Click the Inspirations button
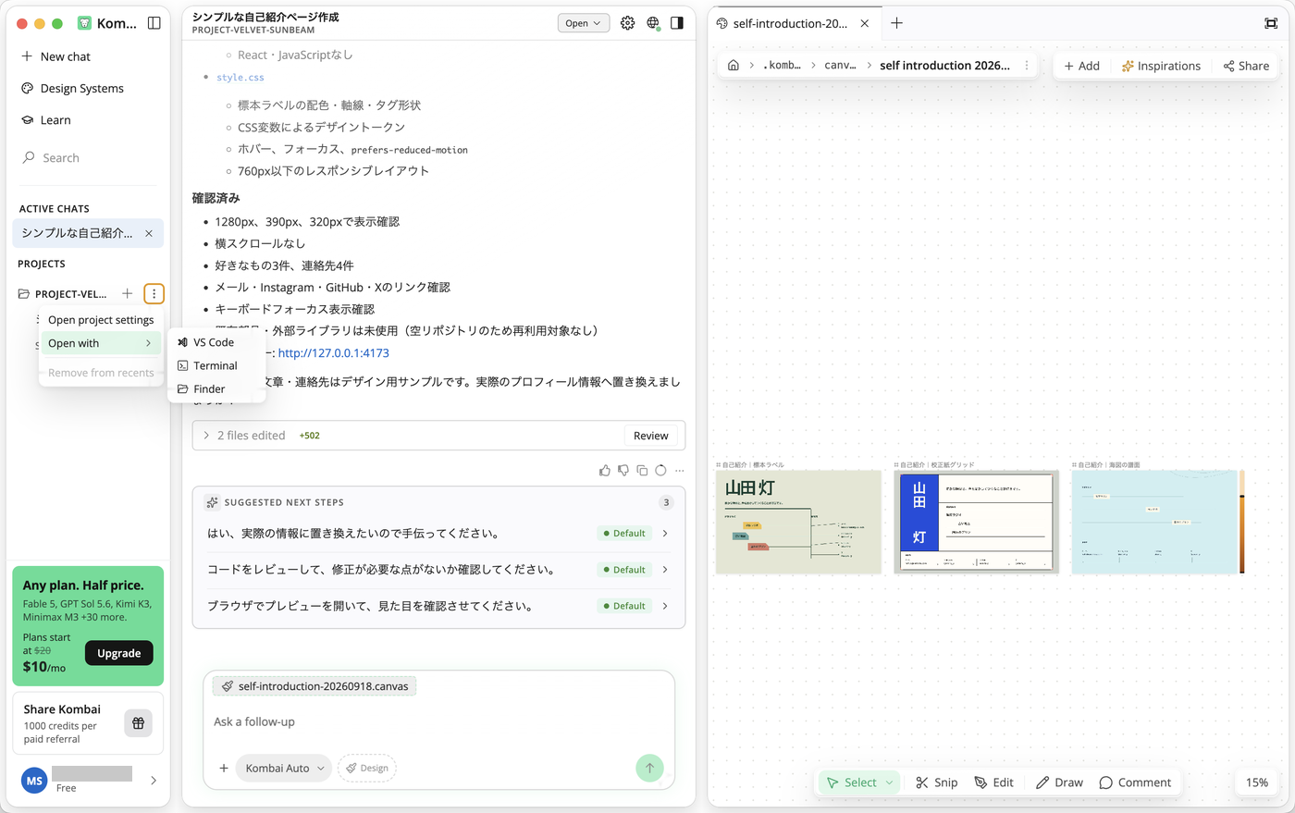 [1161, 66]
